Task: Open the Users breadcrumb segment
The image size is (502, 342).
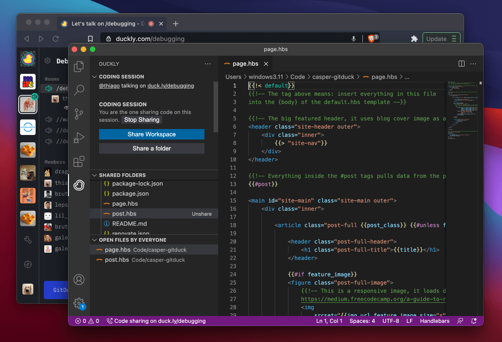Action: click(x=233, y=77)
